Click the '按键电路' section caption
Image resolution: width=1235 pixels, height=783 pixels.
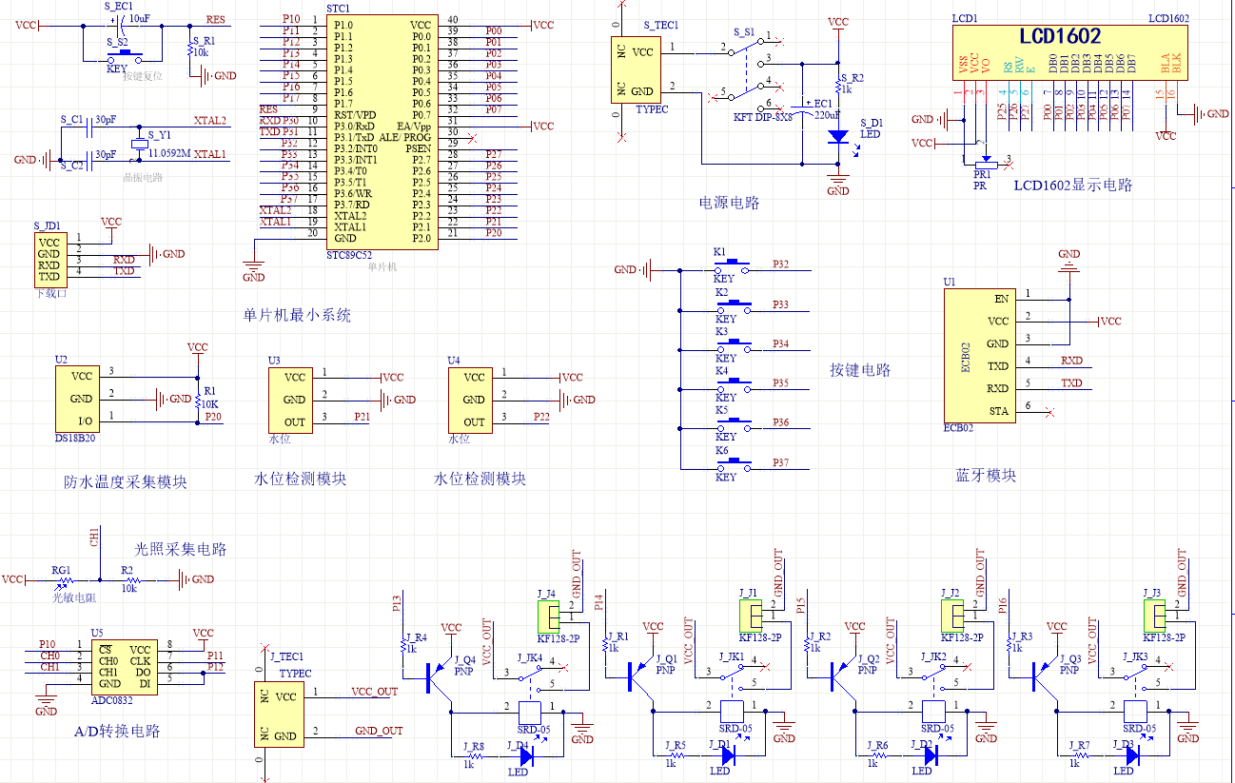860,370
